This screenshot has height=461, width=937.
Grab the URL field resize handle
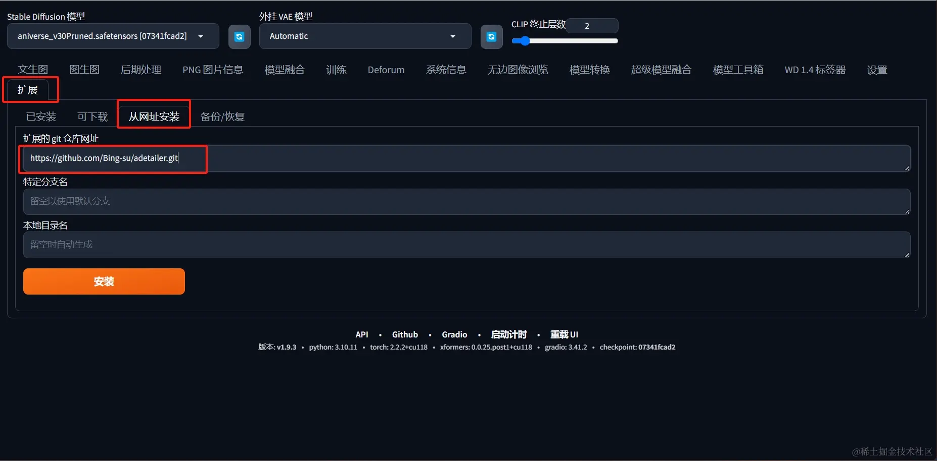tap(907, 168)
